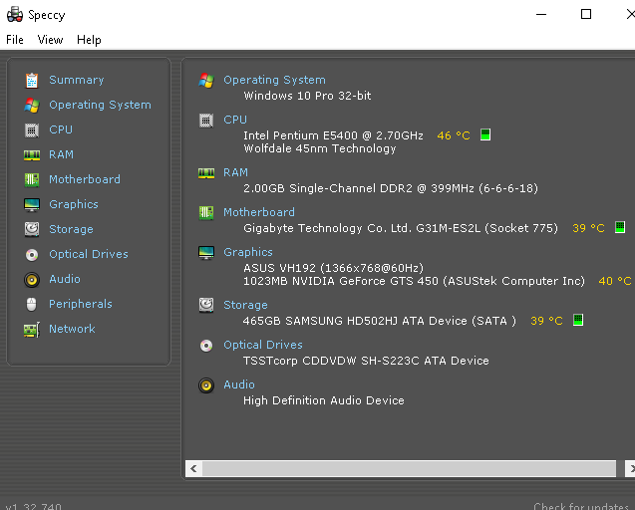Select Operating System in the sidebar
Image resolution: width=635 pixels, height=510 pixels.
click(100, 105)
